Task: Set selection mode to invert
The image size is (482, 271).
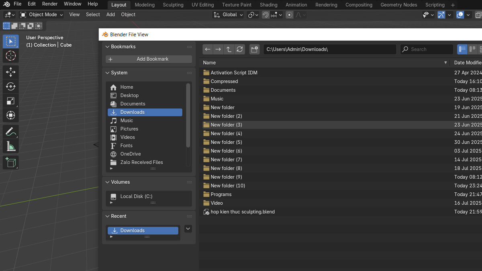Action: tap(31, 26)
